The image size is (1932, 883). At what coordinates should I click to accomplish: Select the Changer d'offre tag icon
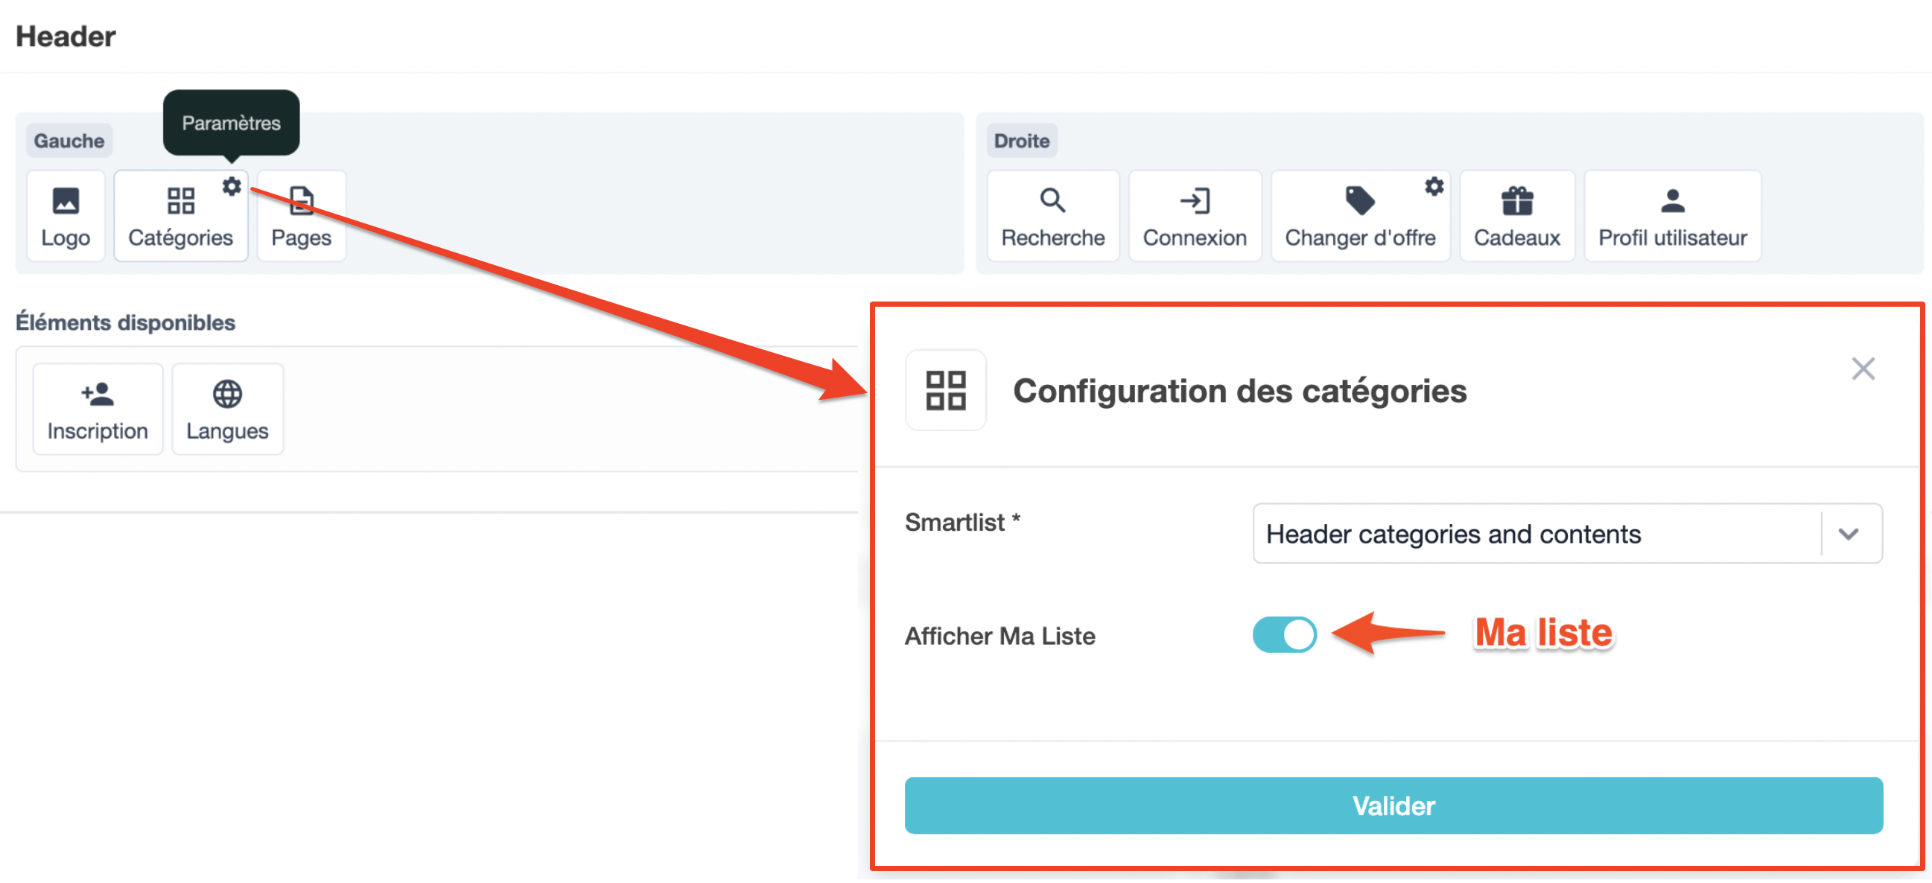click(x=1359, y=201)
